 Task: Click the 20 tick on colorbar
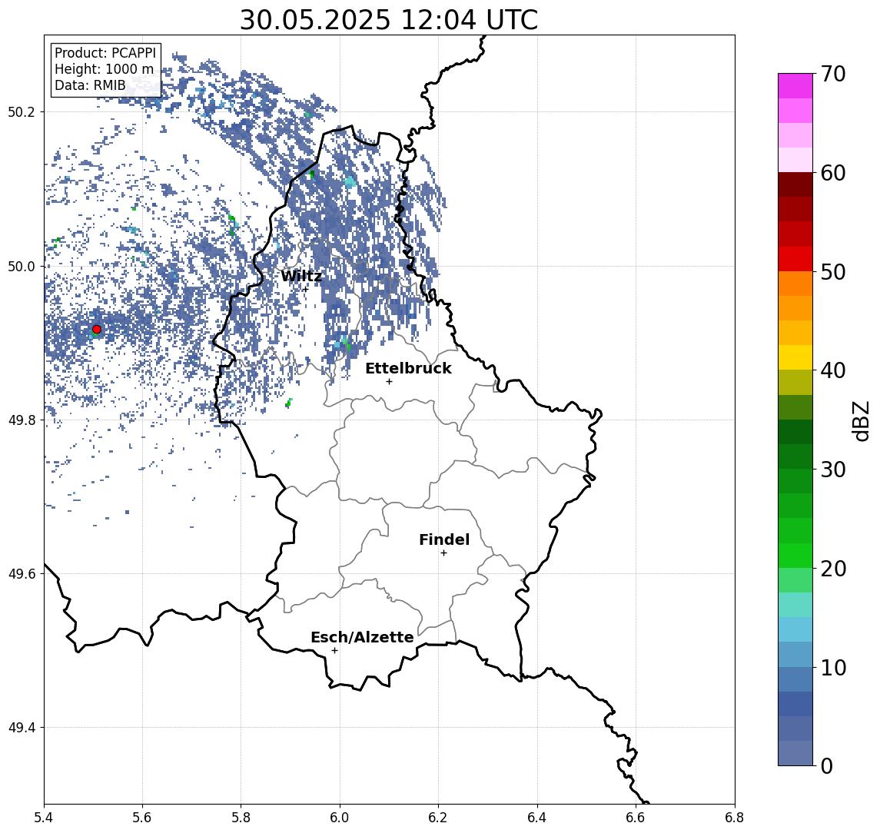click(833, 568)
